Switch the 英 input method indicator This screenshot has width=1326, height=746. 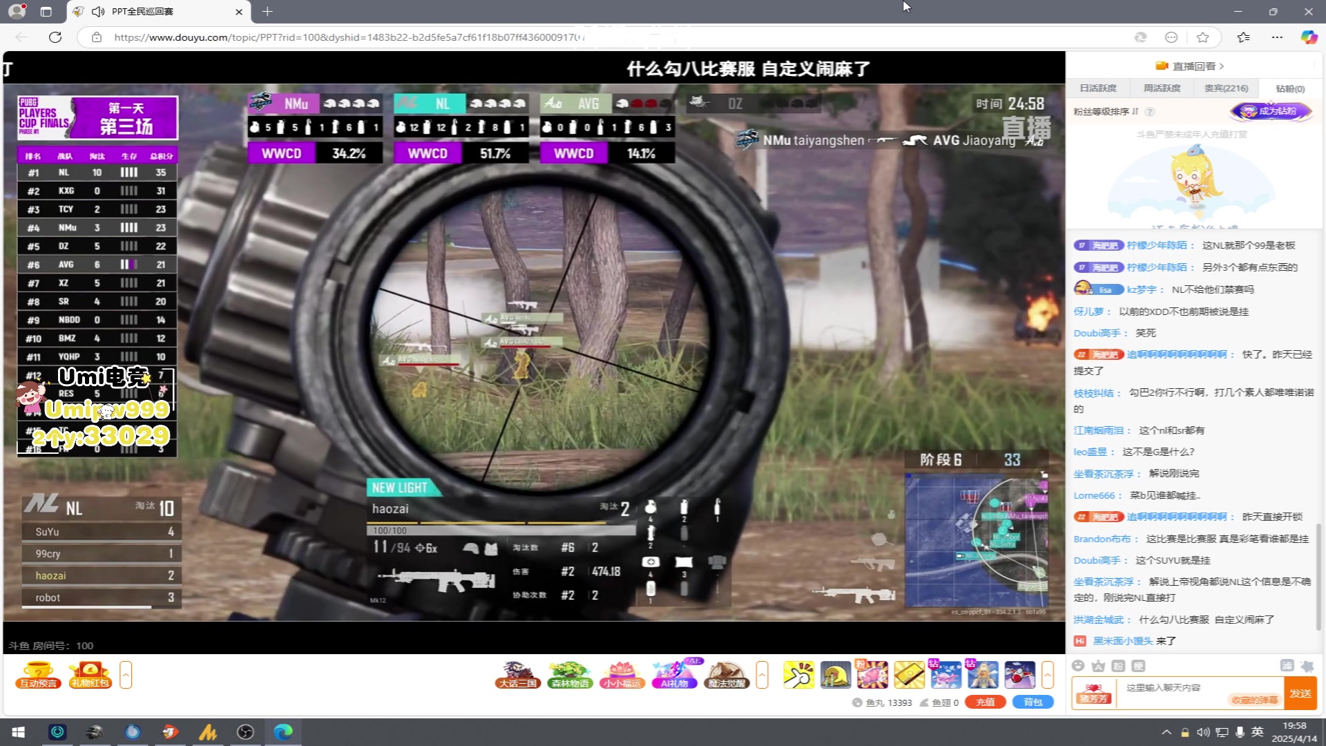1258,732
